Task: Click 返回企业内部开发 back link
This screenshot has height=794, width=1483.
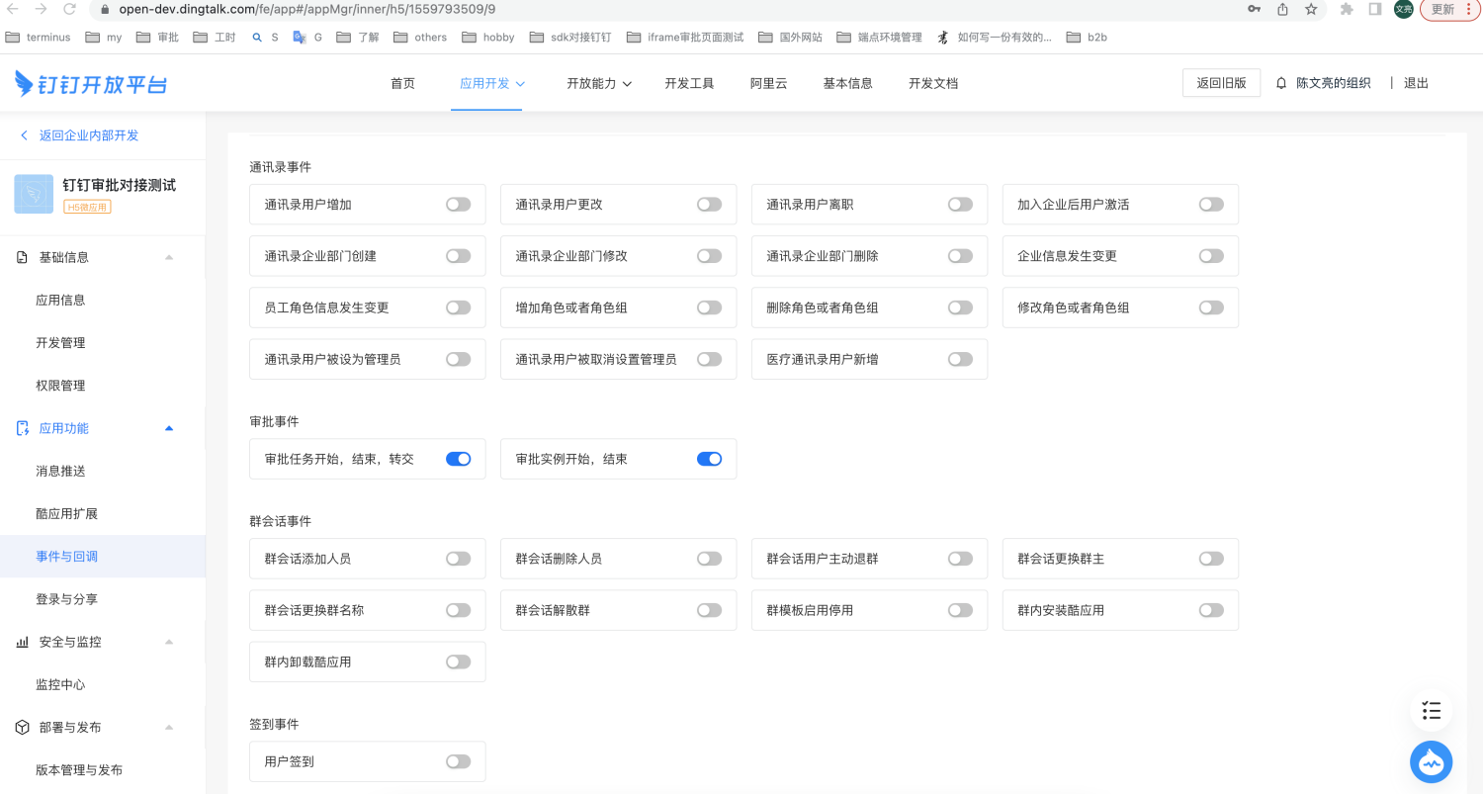Action: (79, 135)
